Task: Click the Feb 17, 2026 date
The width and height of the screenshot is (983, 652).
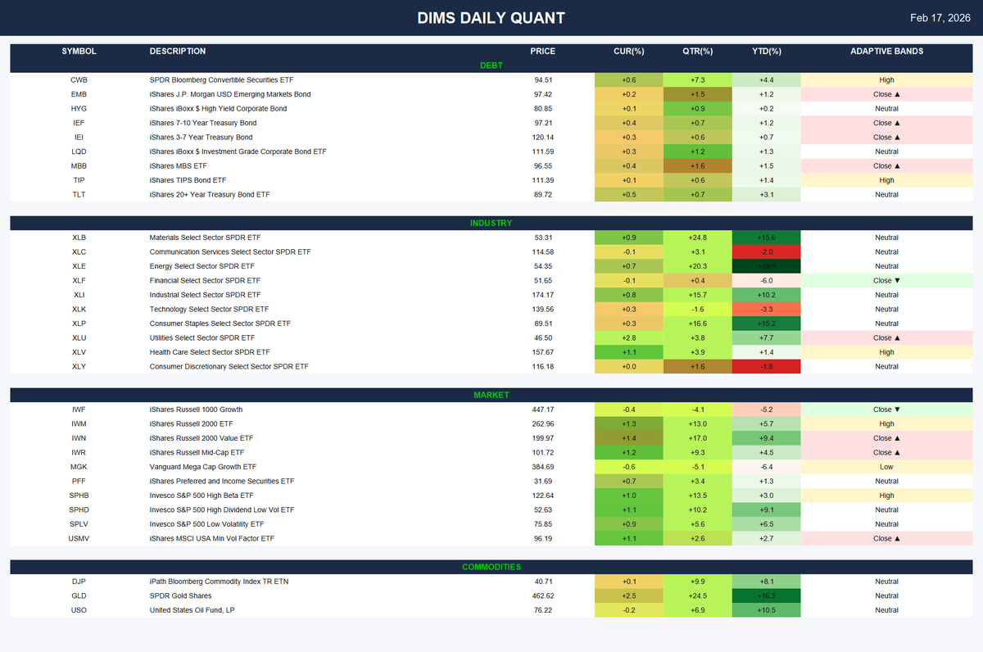Action: pyautogui.click(x=942, y=18)
